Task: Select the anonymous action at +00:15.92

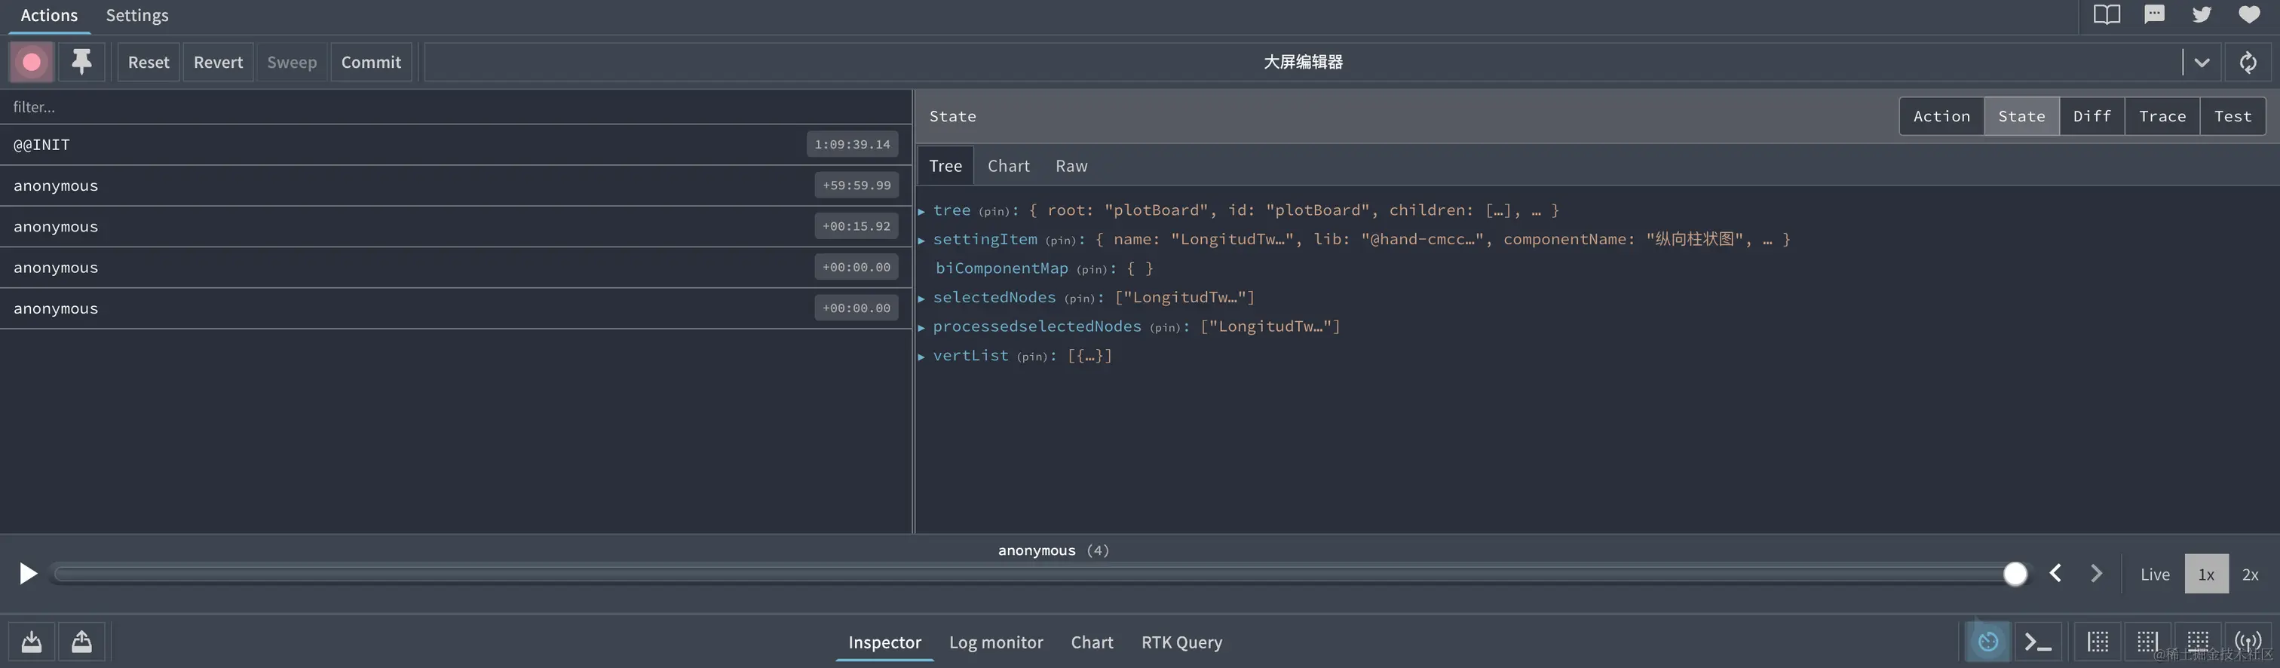Action: [x=456, y=225]
